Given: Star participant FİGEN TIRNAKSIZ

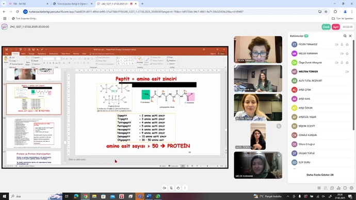Looking at the screenshot, I should (x=347, y=44).
